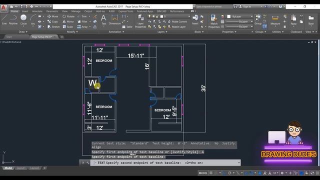Open command line customize wrench icon
This screenshot has width=320, height=180.
[88, 162]
